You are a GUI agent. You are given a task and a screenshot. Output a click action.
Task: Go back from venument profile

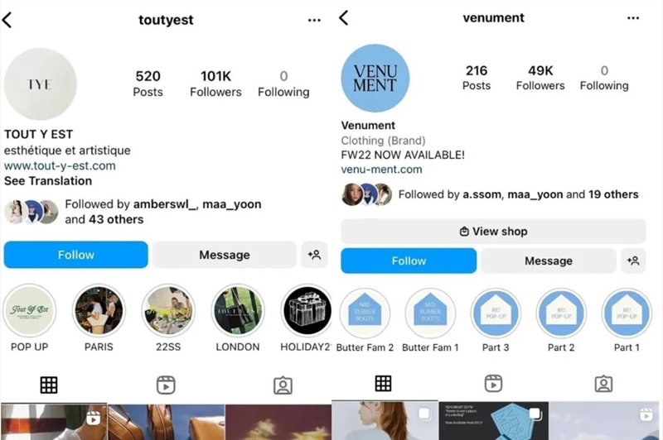[x=344, y=17]
